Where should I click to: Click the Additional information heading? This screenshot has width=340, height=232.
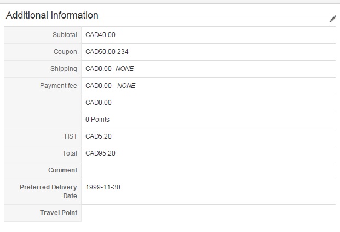pyautogui.click(x=52, y=16)
